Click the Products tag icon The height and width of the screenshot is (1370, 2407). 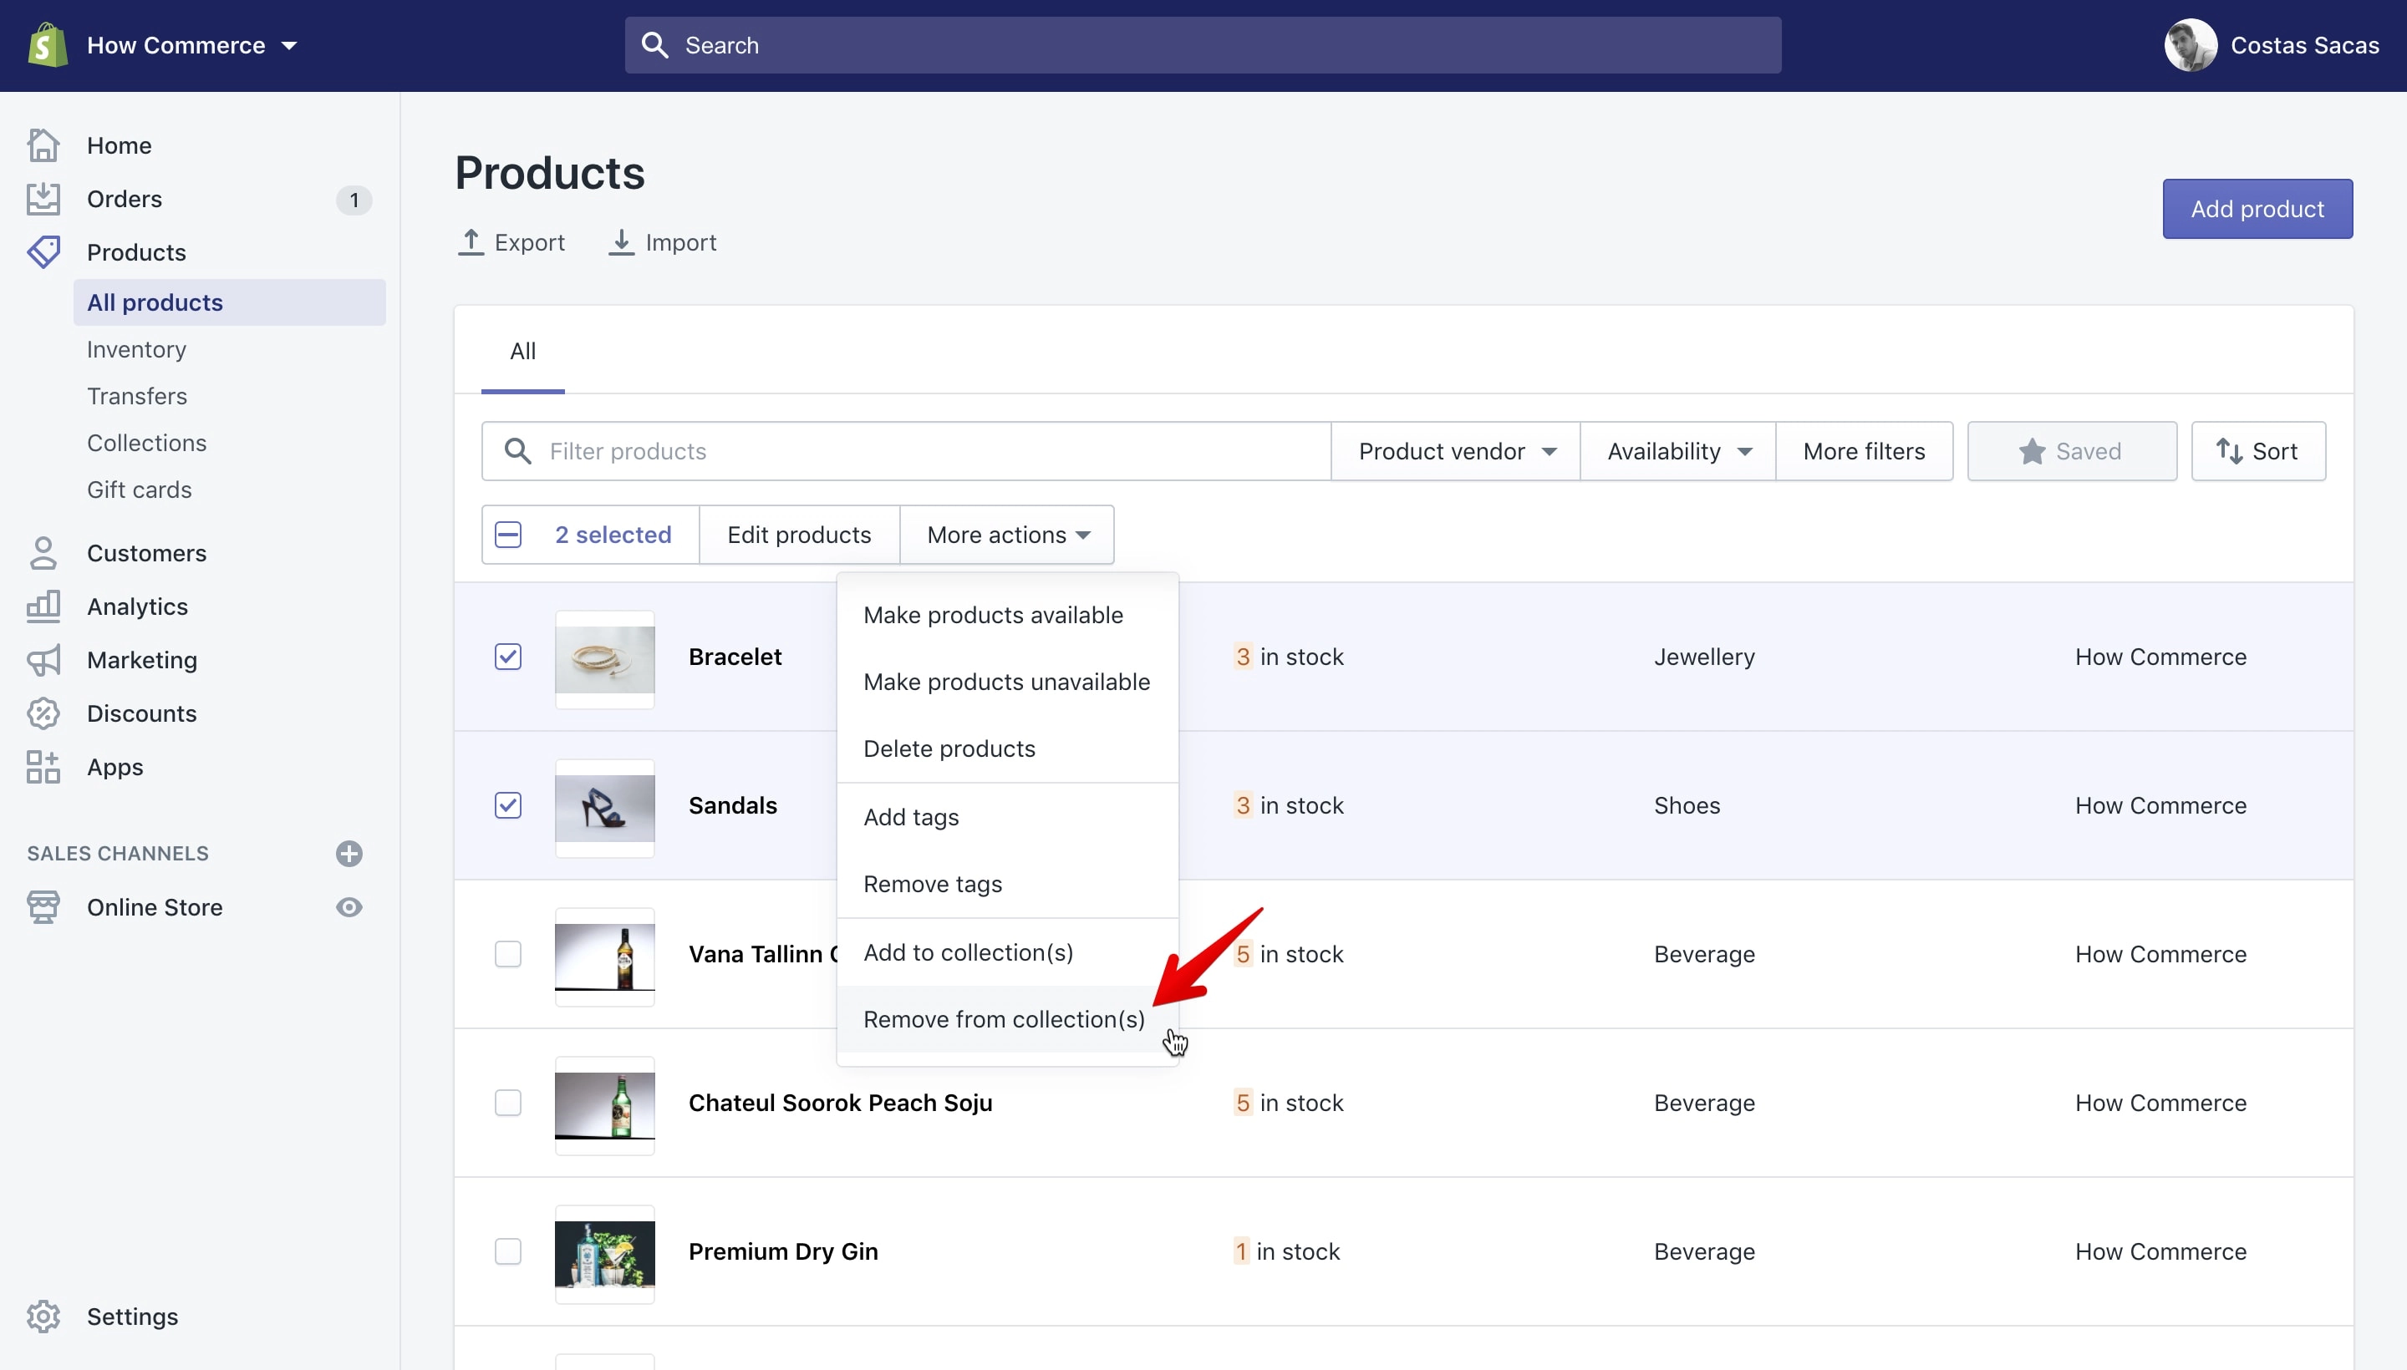43,252
